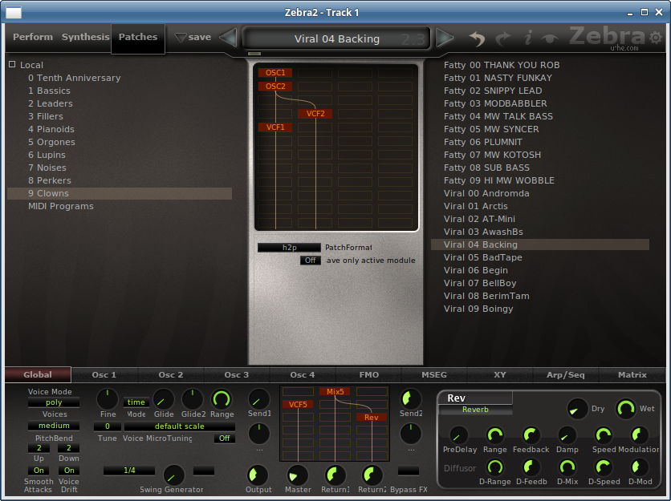Click the undo arrow icon

pyautogui.click(x=477, y=38)
